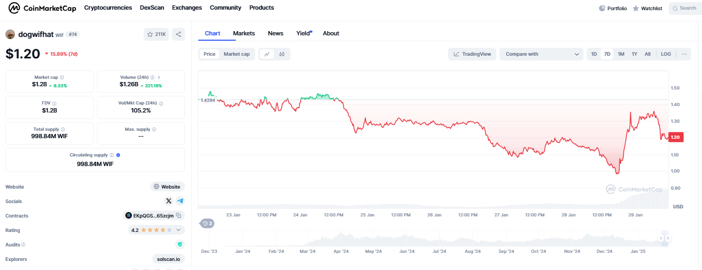Copy the contract address icon
The width and height of the screenshot is (702, 270).
[178, 215]
